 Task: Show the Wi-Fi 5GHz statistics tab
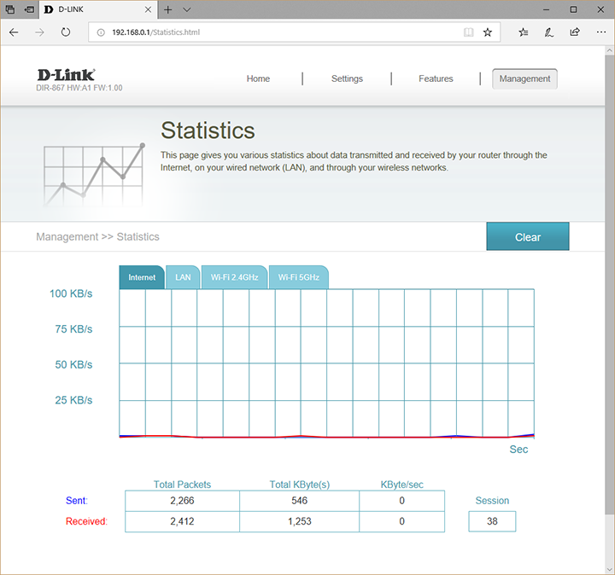(298, 277)
